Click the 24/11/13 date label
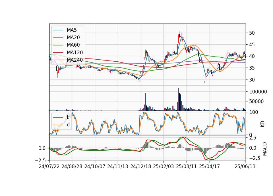 [118, 166]
